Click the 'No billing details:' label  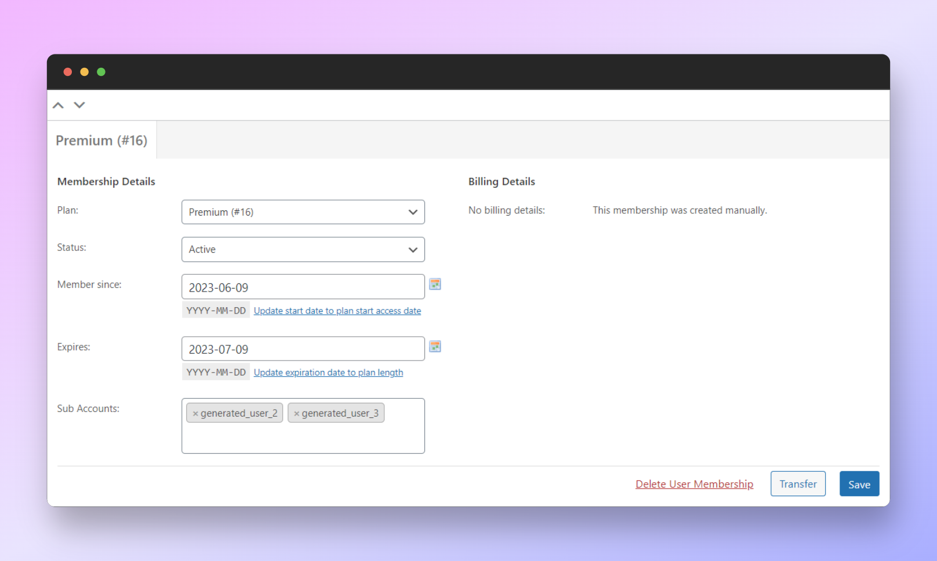point(507,210)
